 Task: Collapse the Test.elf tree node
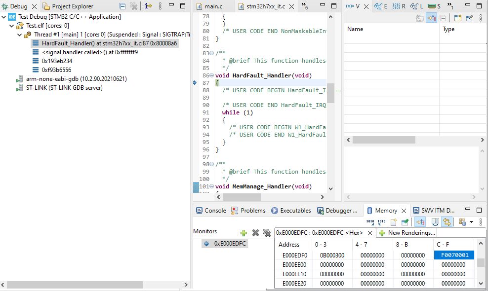tap(12, 26)
